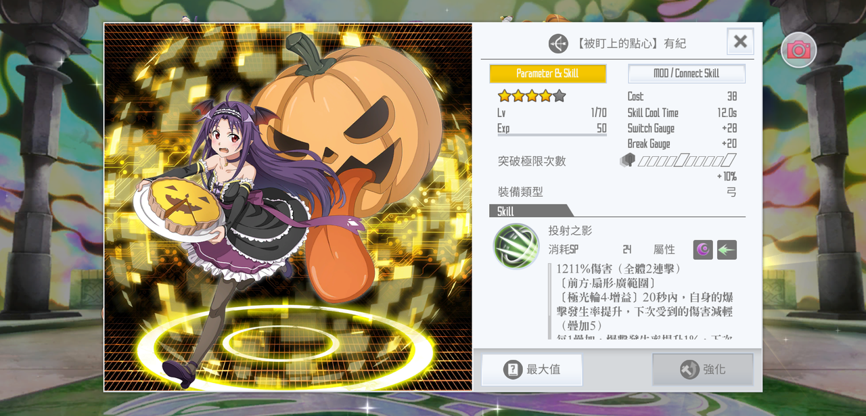Select the 裝備類型 弓 weapon type value

731,192
